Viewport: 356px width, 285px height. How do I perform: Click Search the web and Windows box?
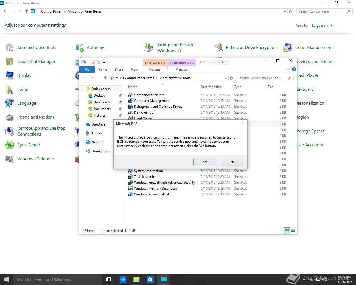(x=58, y=279)
